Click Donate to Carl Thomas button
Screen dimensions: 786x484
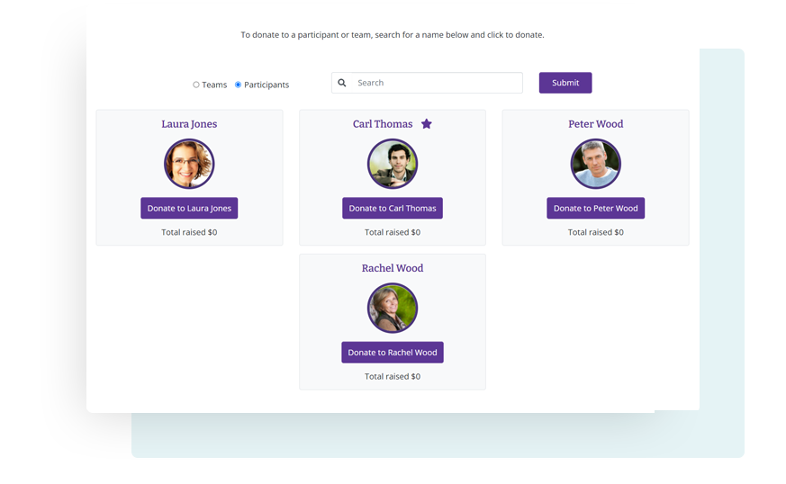coord(393,208)
